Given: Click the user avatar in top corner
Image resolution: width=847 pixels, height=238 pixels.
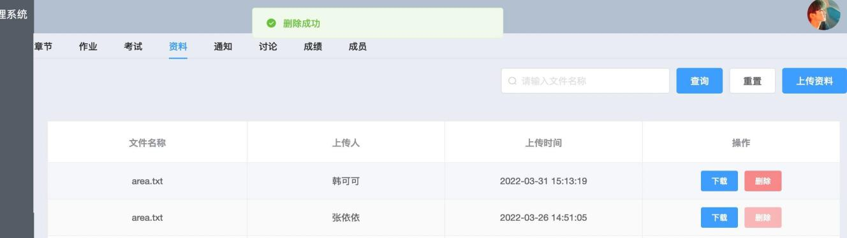Looking at the screenshot, I should 824,15.
